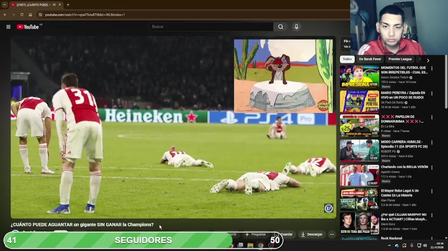The width and height of the screenshot is (448, 251).
Task: Filter by Premier League chip
Action: coord(400,59)
